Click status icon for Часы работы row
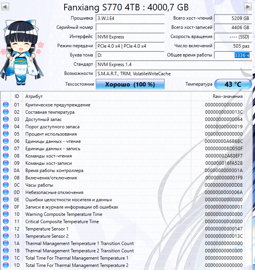 point(6,185)
